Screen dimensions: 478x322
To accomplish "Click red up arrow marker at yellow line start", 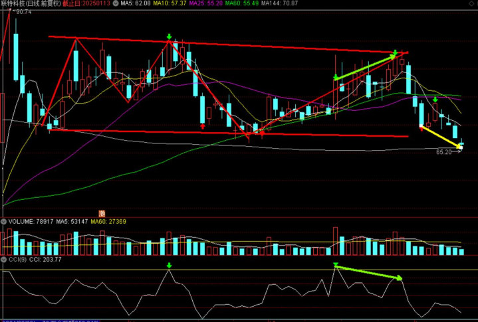I will [x=421, y=128].
